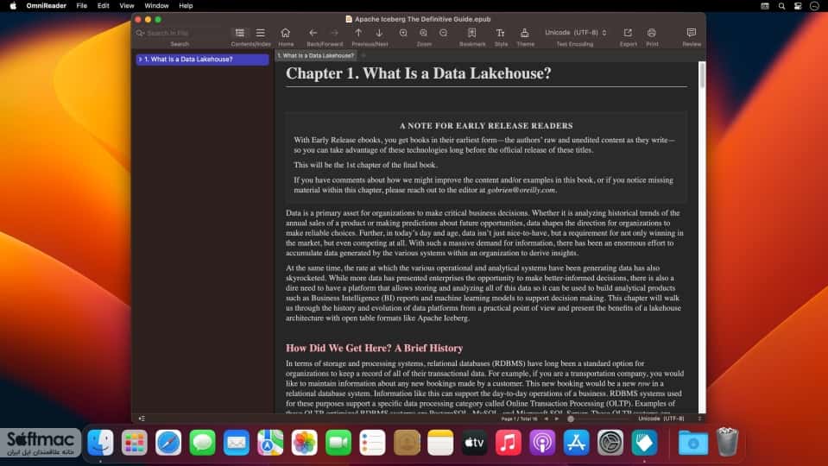This screenshot has width=828, height=466.
Task: Open the OmniReader app menu
Action: click(47, 6)
